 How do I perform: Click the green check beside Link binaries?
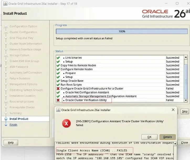pyautogui.click(x=58, y=58)
